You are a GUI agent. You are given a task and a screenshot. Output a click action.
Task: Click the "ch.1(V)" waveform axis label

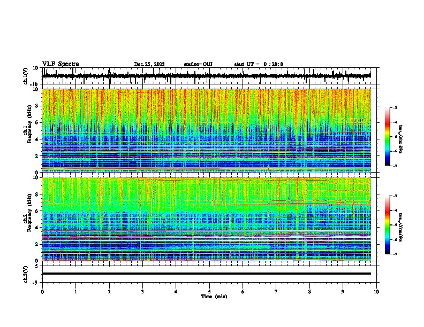coord(26,76)
